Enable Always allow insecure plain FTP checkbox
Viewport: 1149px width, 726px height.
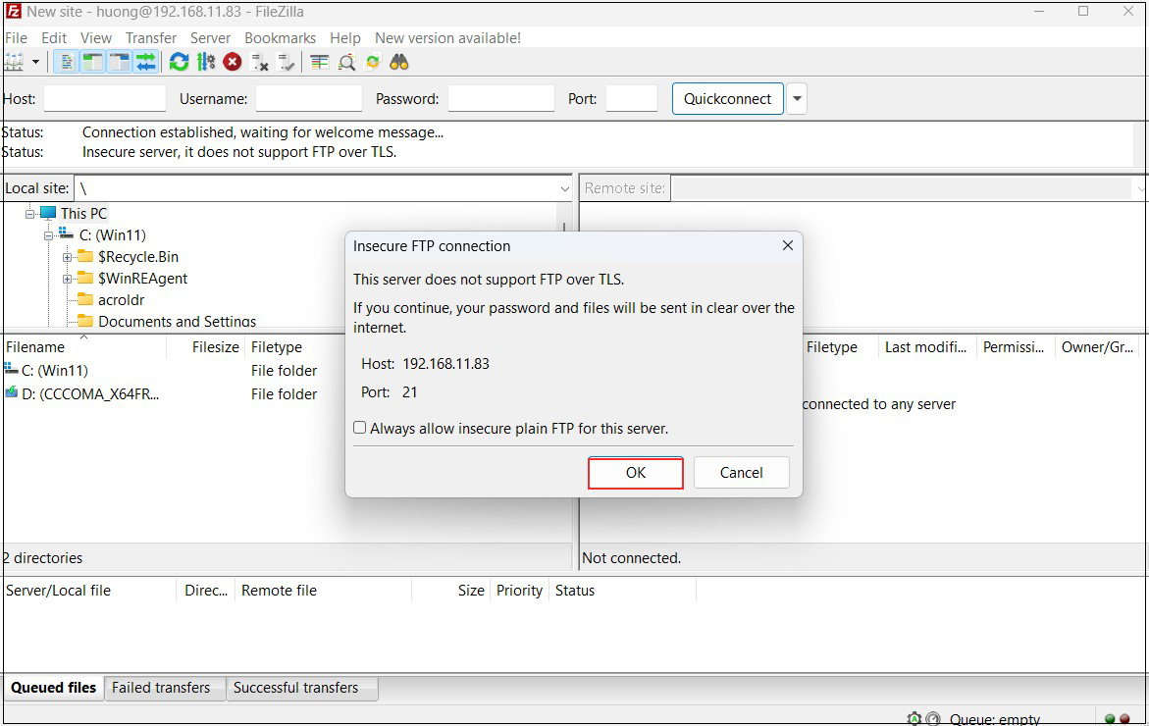[360, 428]
